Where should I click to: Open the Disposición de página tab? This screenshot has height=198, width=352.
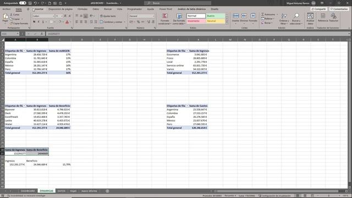coord(61,9)
